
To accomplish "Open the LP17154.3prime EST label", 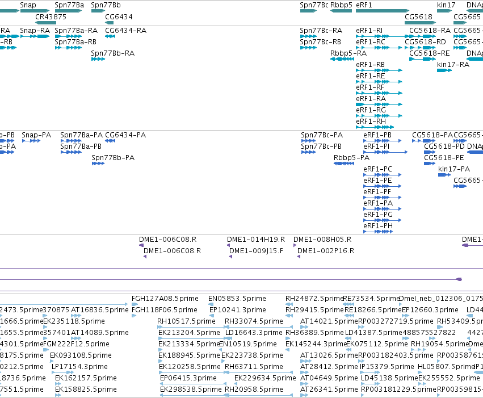I will [79, 367].
